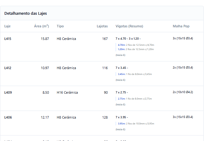Select the 167 lajotas count
204x141 pixels.
pos(105,39)
